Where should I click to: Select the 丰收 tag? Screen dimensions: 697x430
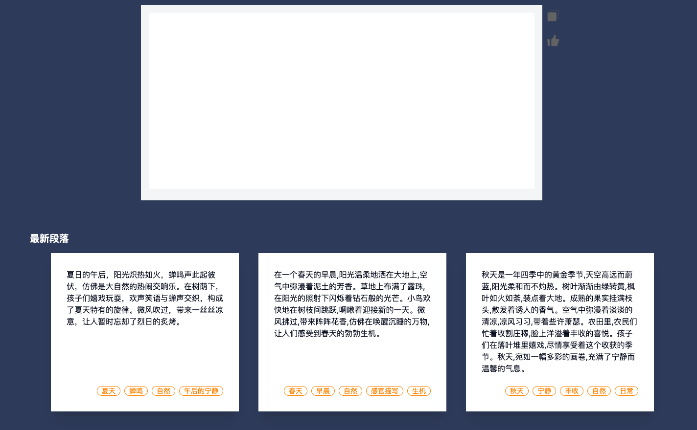(572, 391)
